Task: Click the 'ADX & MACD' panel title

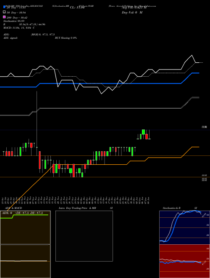Action: click(13, 208)
